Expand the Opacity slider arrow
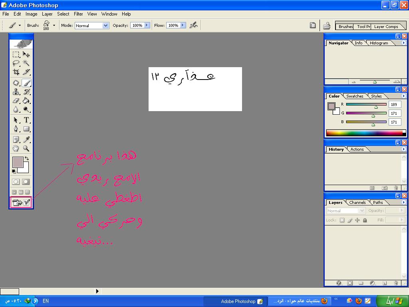Screen dimensions: 409x307 (147, 25)
